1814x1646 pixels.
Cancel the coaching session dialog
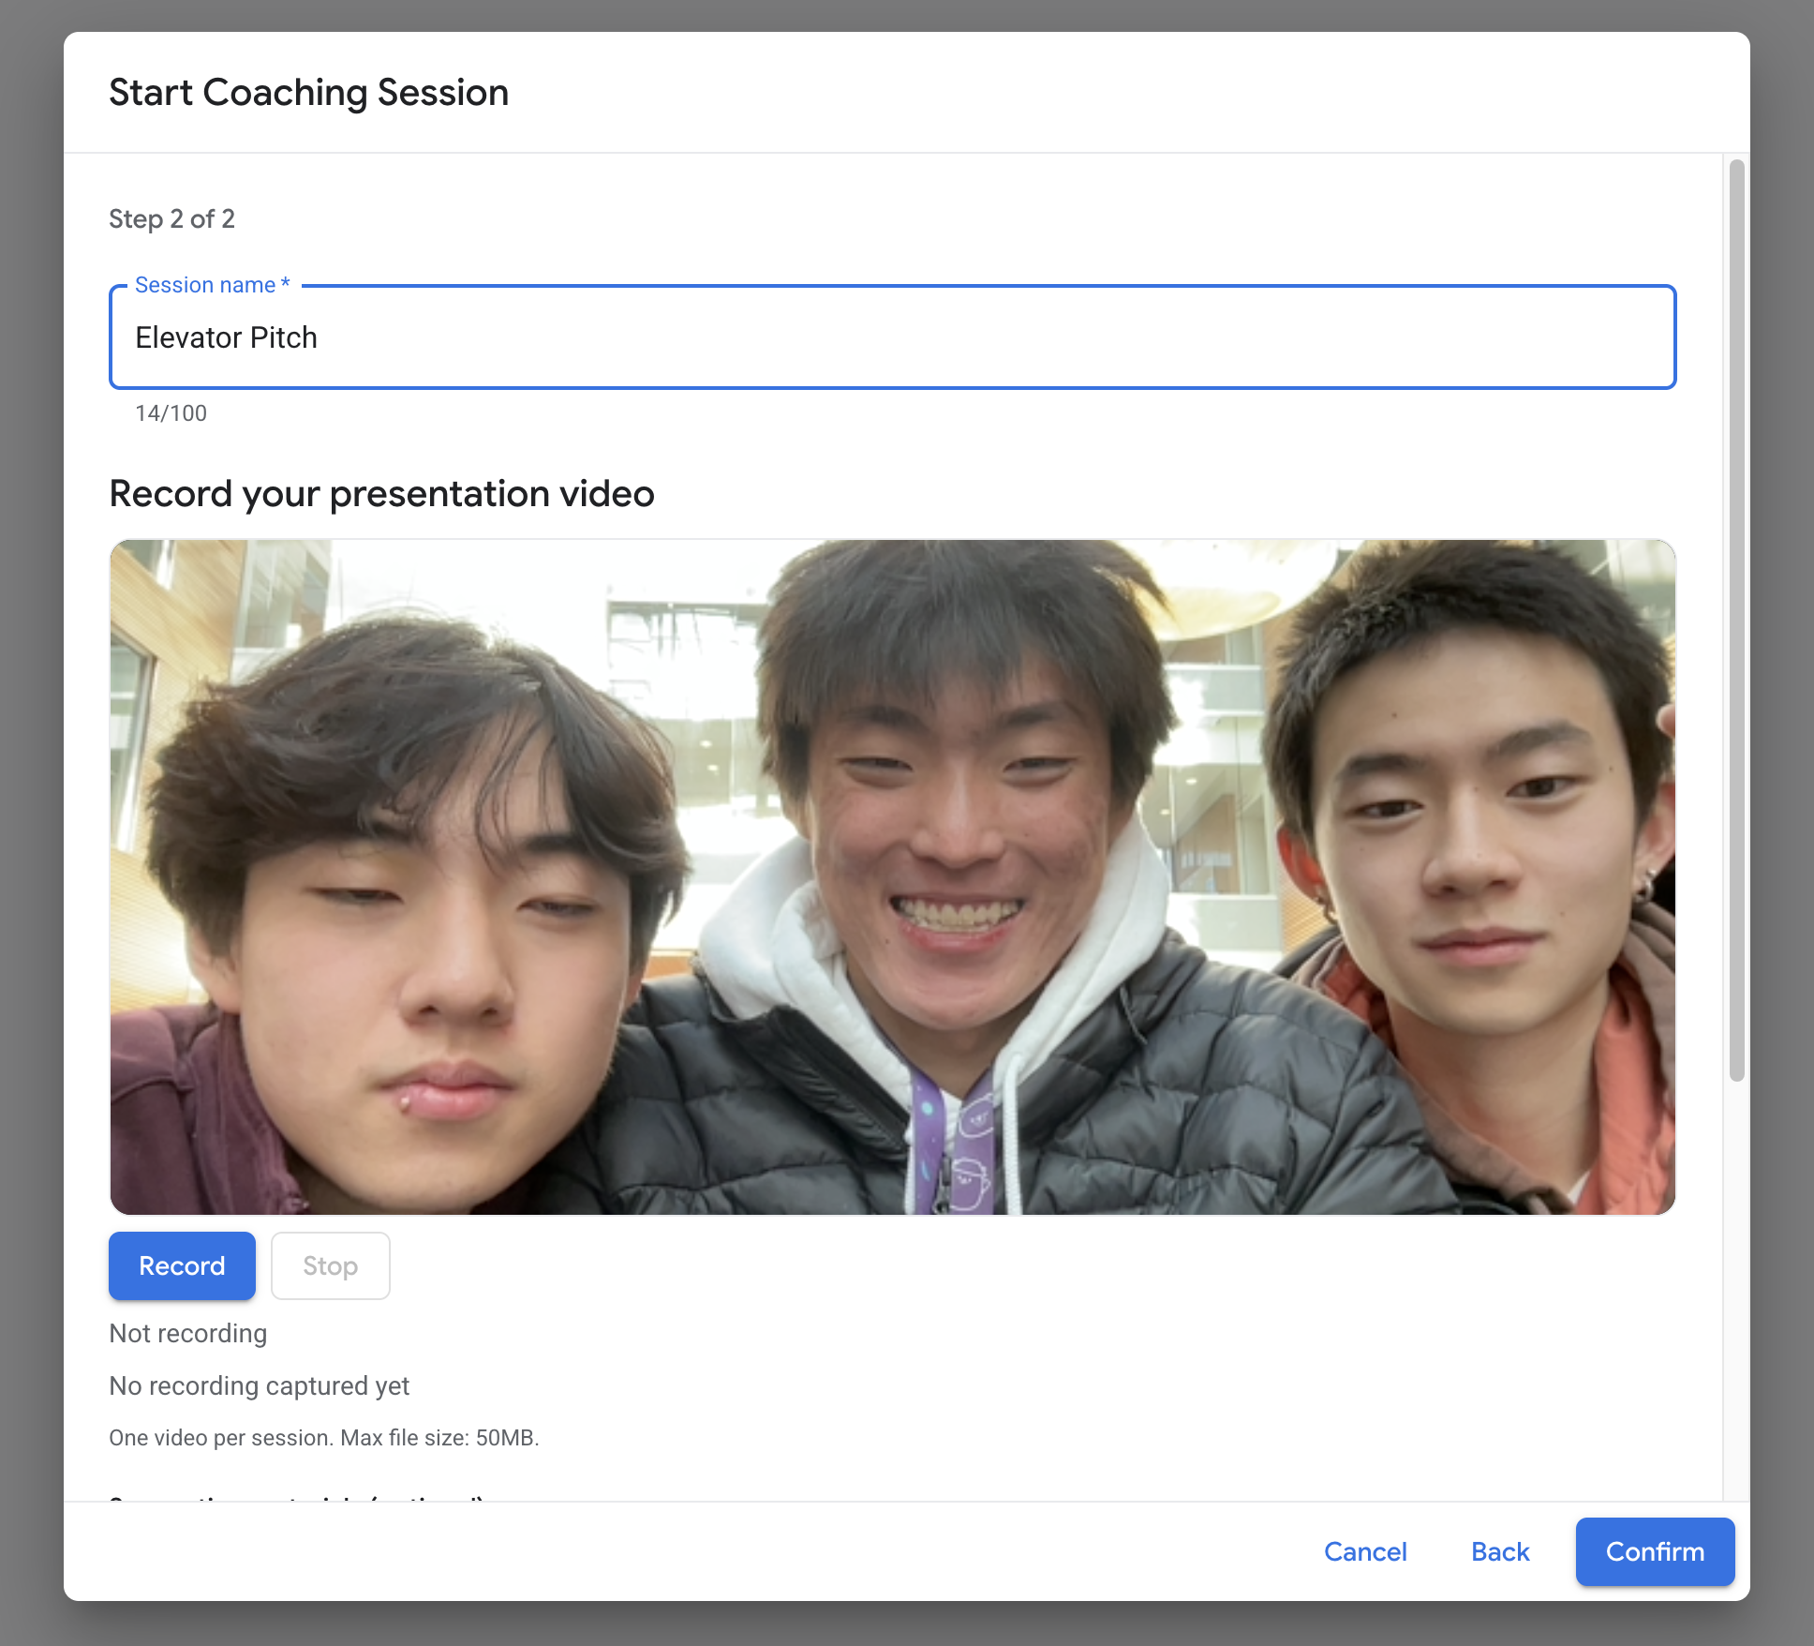[x=1365, y=1552]
